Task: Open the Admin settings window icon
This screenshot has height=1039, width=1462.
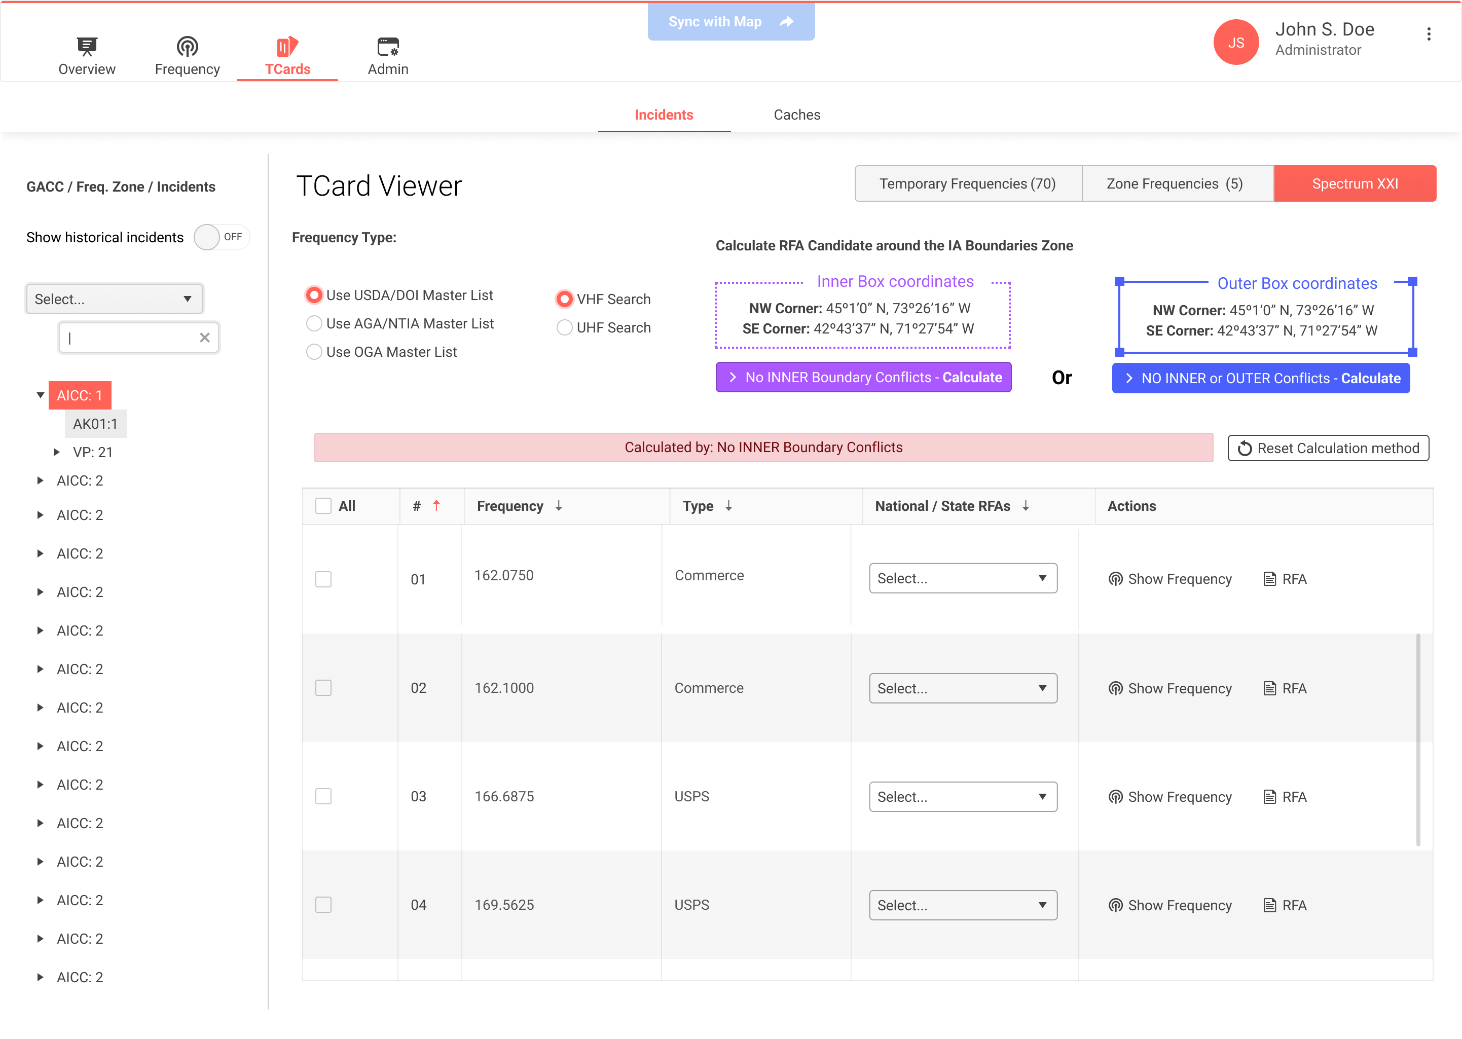Action: click(x=388, y=47)
